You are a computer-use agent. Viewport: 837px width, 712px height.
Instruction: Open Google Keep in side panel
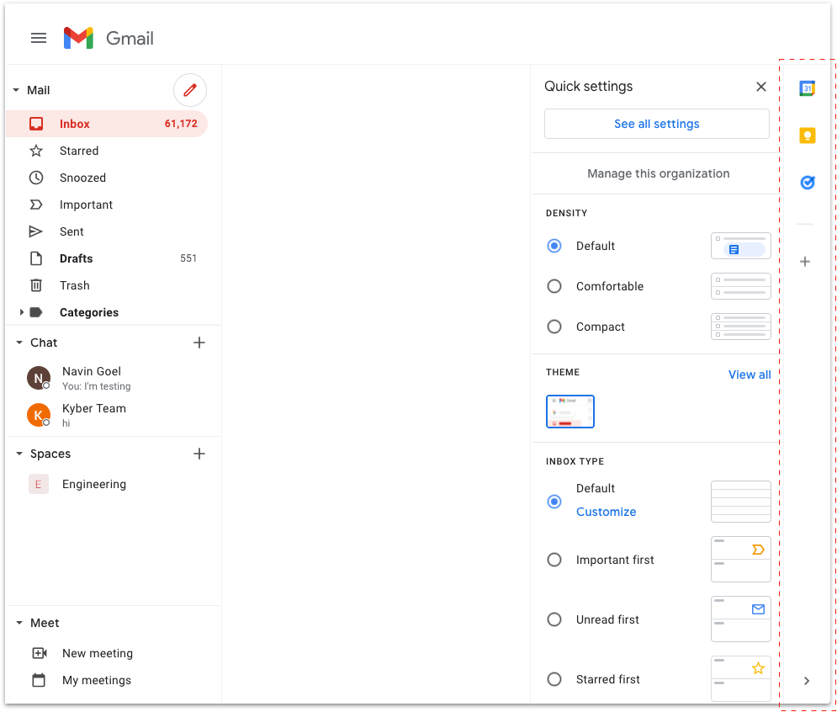(807, 135)
